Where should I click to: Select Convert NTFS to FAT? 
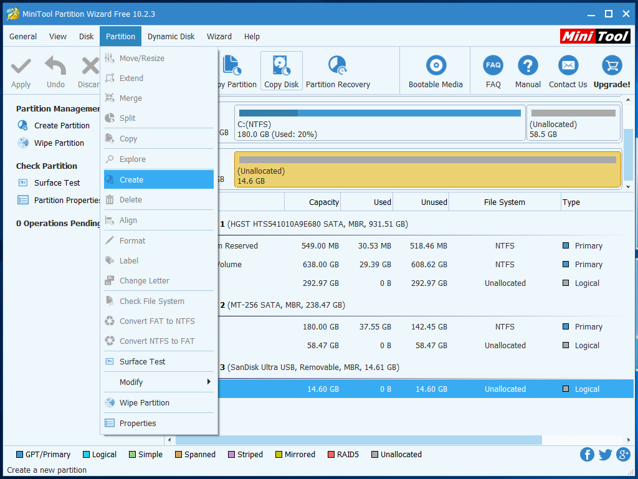(x=159, y=341)
